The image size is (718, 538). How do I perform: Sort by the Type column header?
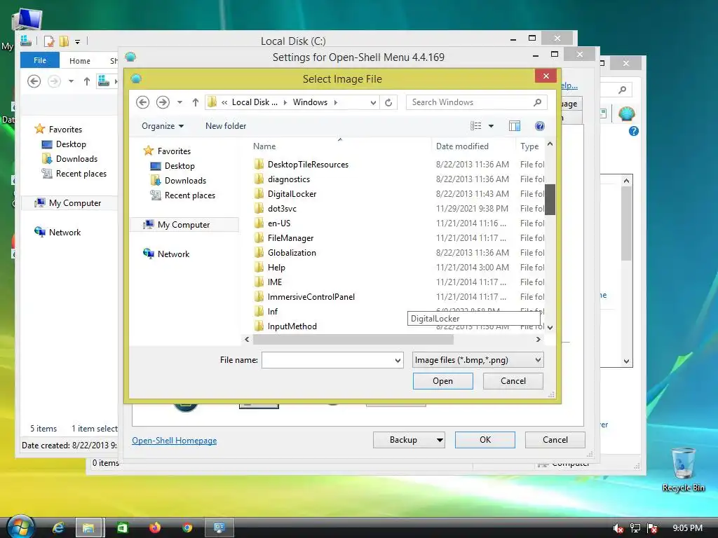(529, 146)
